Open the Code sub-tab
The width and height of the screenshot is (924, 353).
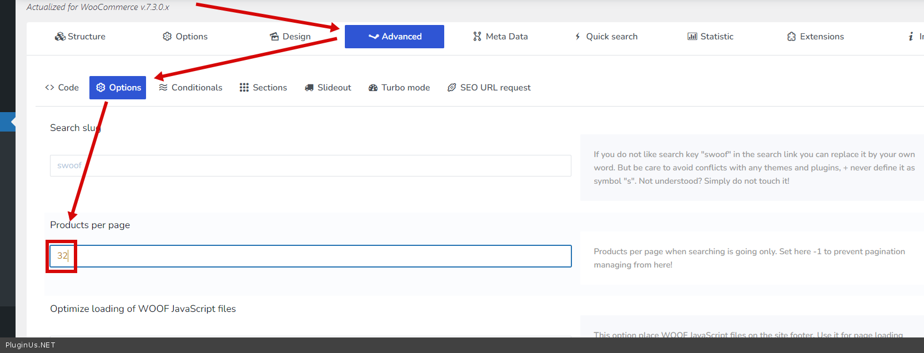(x=62, y=88)
